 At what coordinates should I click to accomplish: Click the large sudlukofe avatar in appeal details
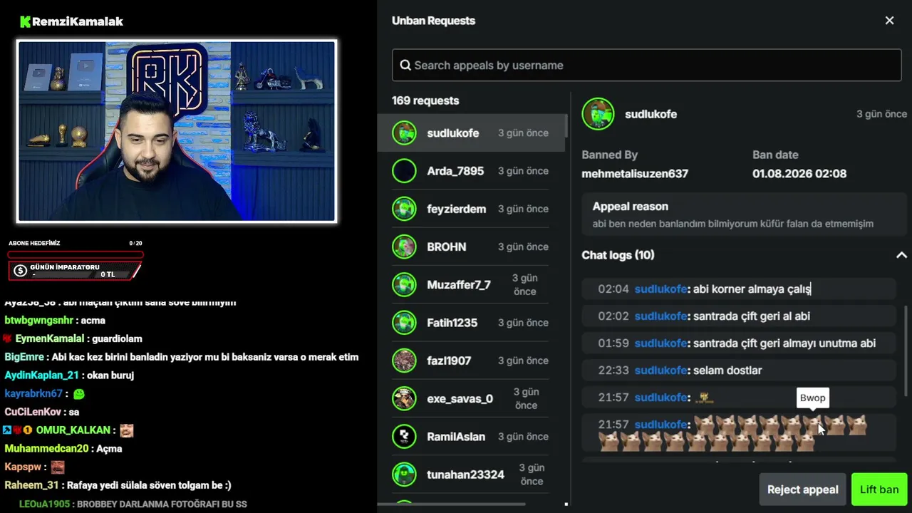[x=598, y=114]
